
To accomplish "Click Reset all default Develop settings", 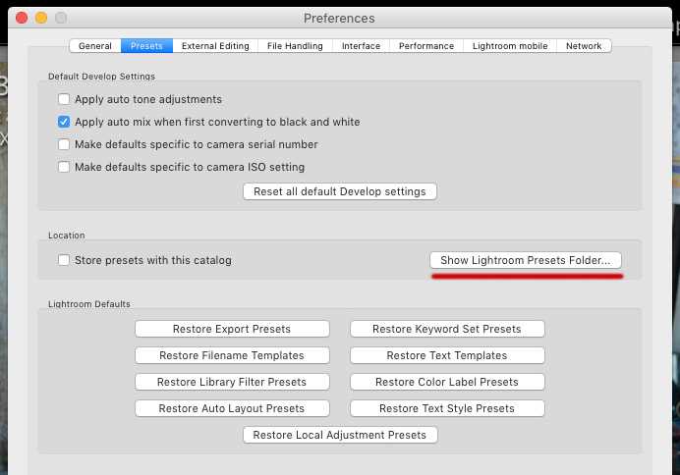I will click(x=340, y=191).
